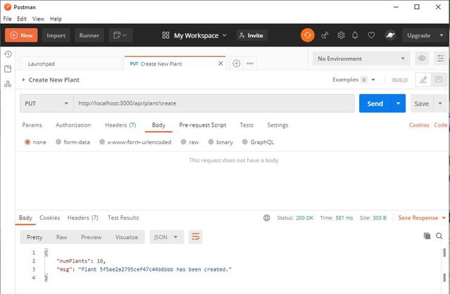Image resolution: width=450 pixels, height=294 pixels.
Task: Switch to request Headers (7) tab
Action: coord(120,125)
